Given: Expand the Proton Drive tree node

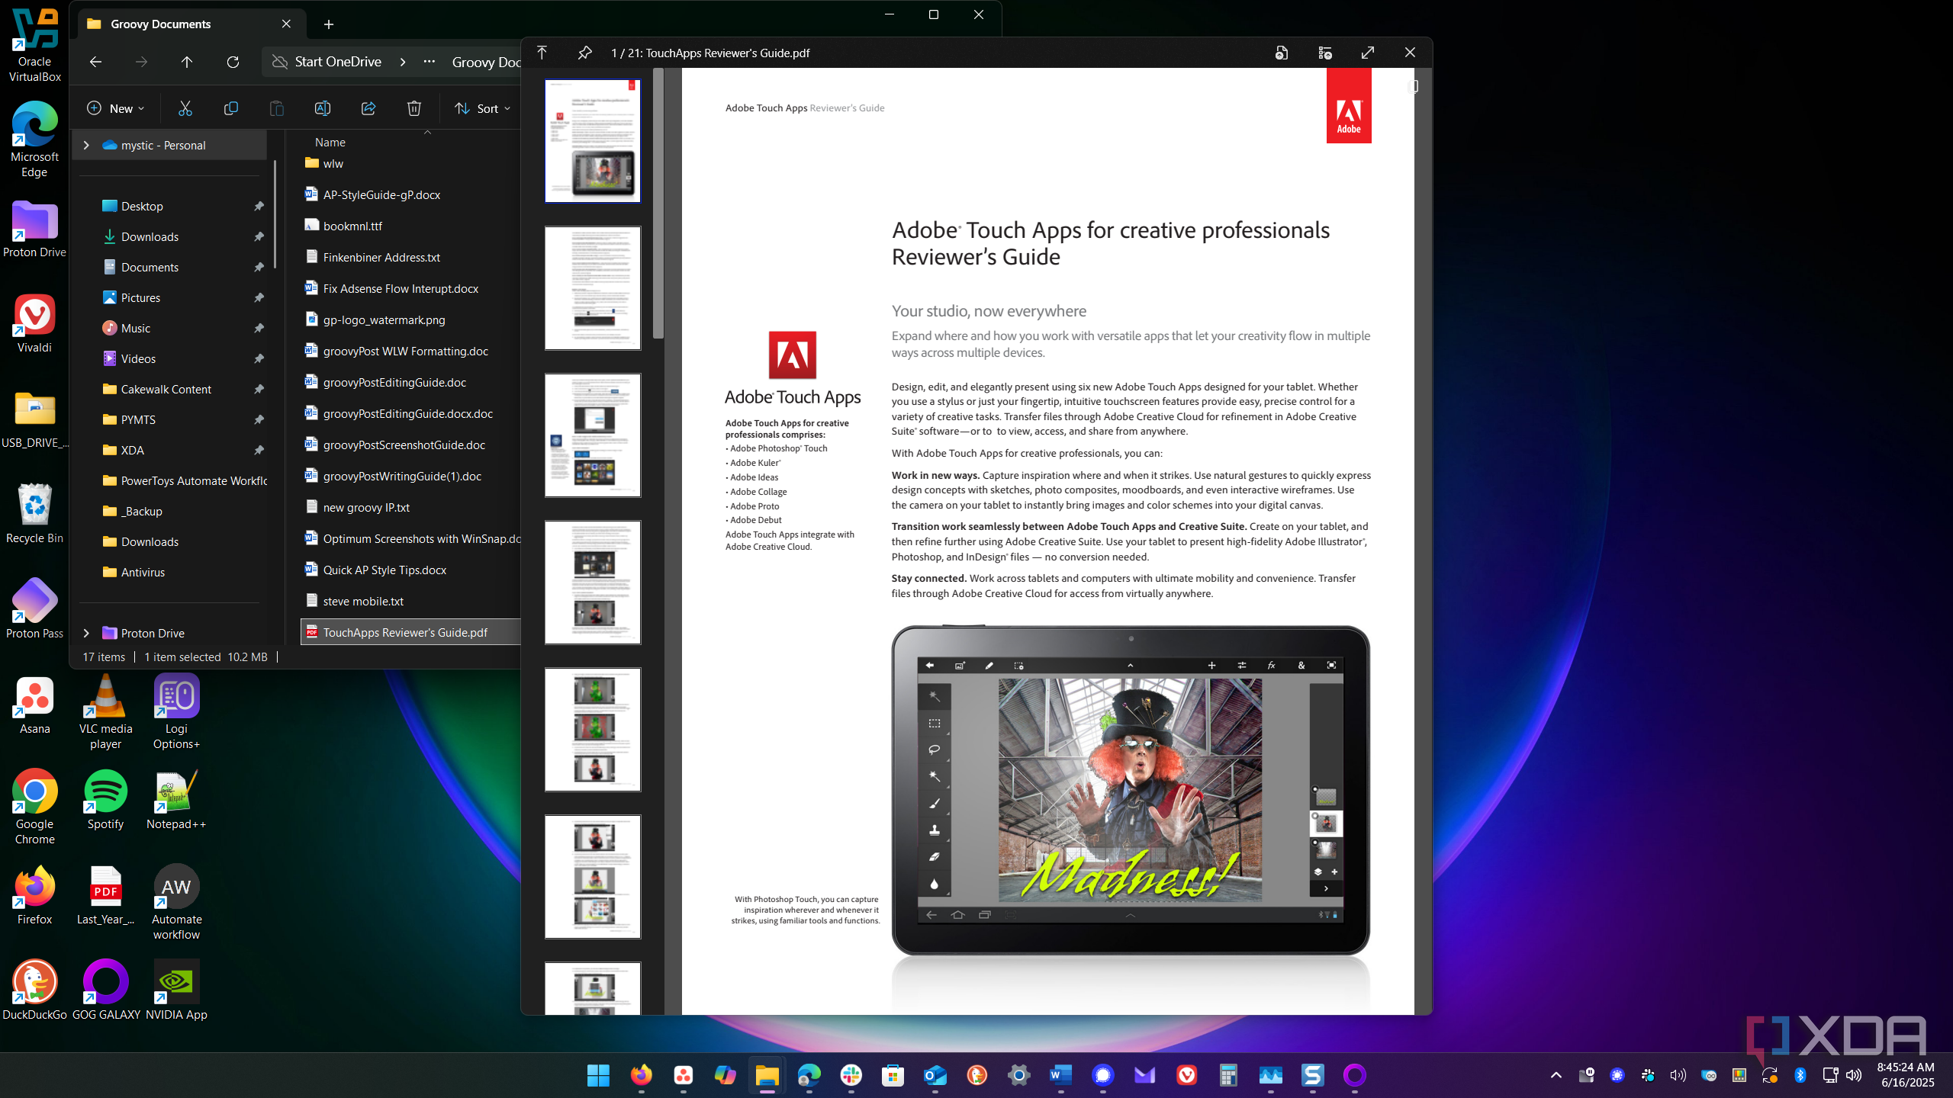Looking at the screenshot, I should point(86,633).
